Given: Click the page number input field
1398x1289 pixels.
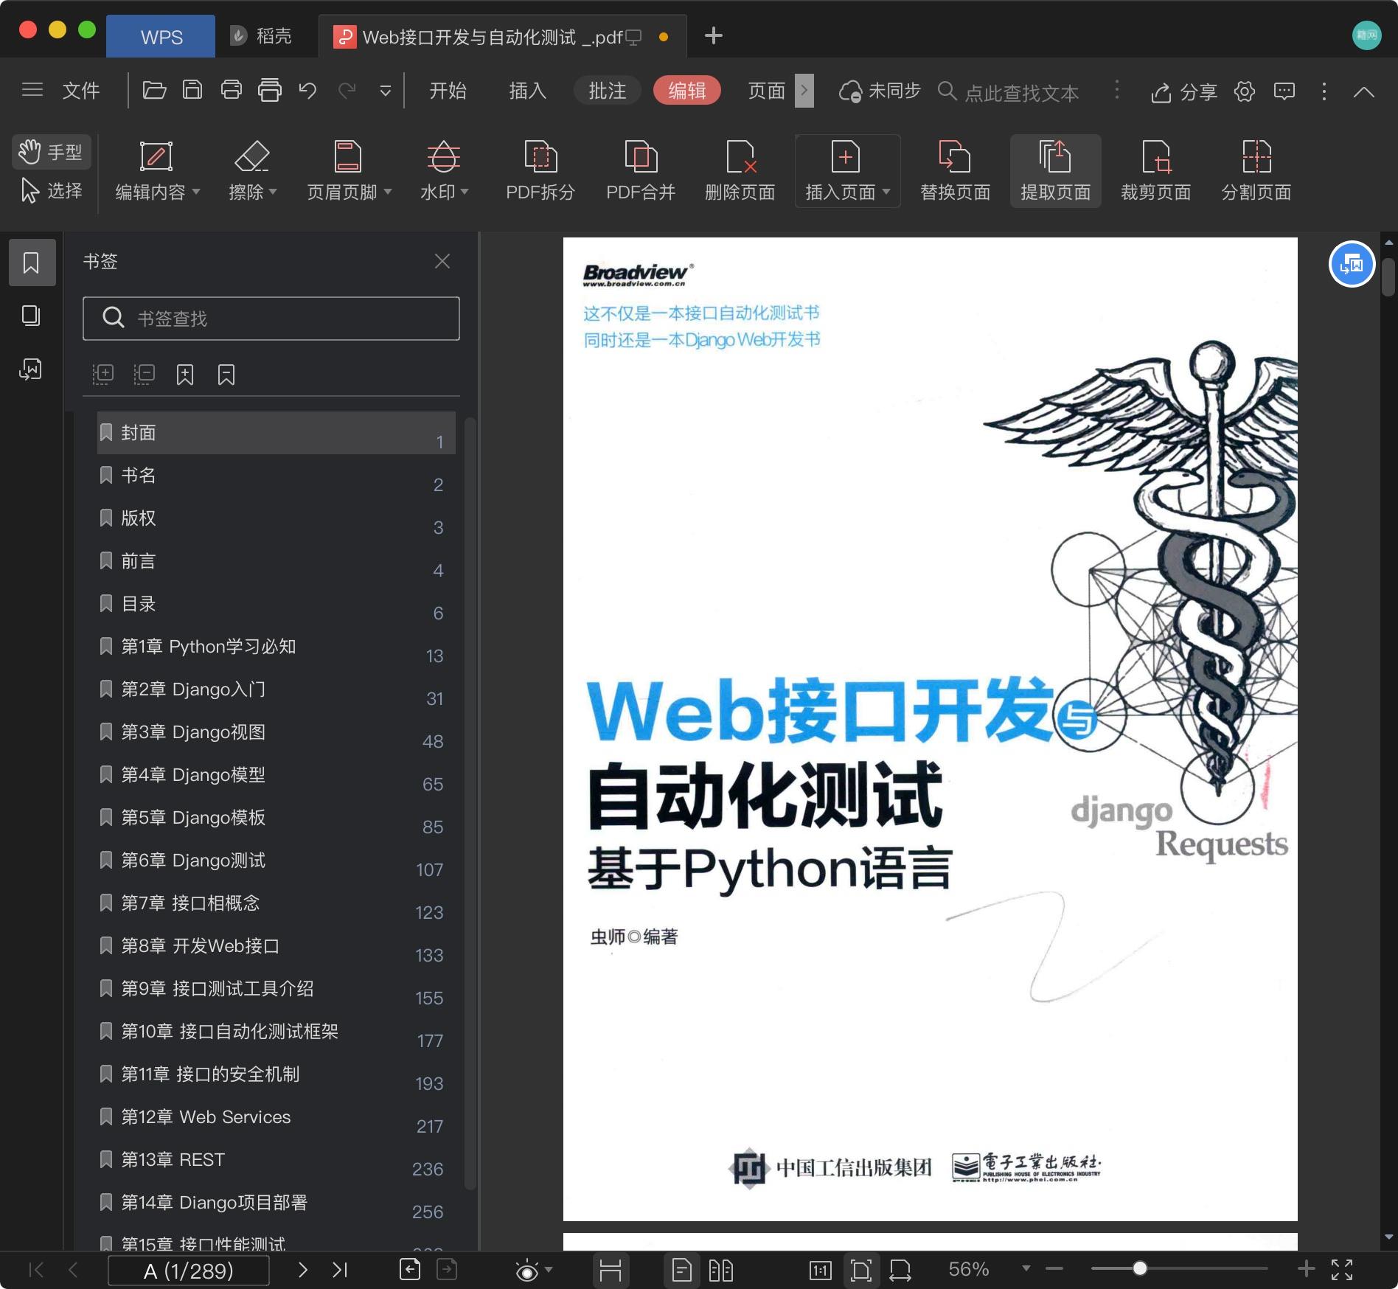Looking at the screenshot, I should pyautogui.click(x=189, y=1271).
